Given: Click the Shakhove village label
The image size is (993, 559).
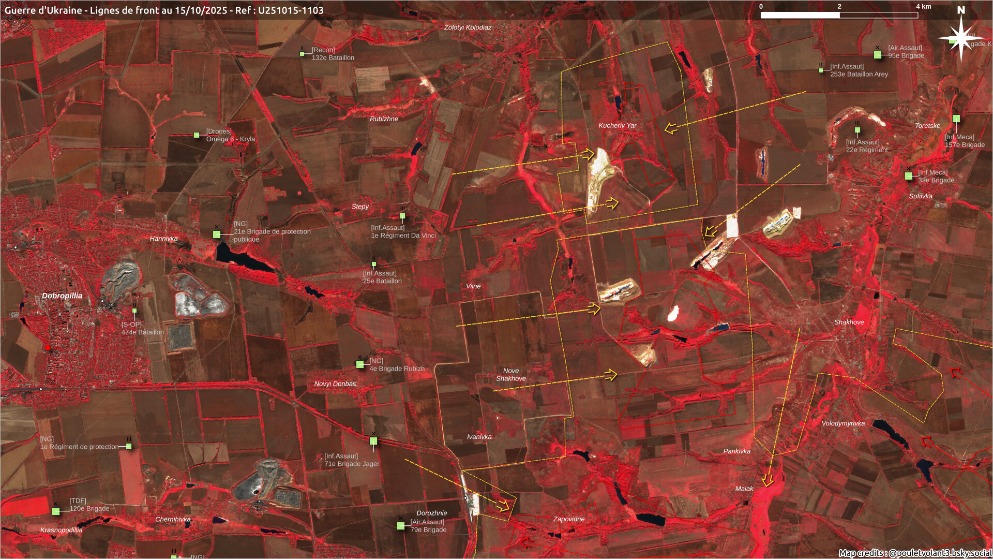Looking at the screenshot, I should click(x=849, y=322).
